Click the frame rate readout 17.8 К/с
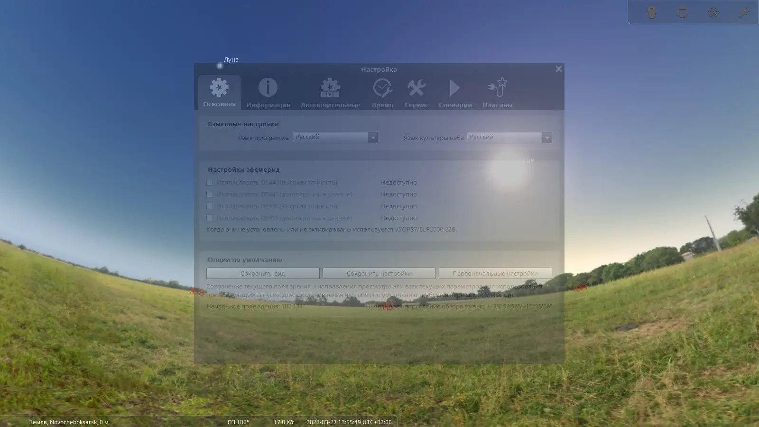The height and width of the screenshot is (427, 759). 284,422
